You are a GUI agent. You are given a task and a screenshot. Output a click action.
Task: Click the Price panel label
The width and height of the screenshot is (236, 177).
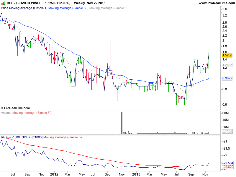pos(4,8)
